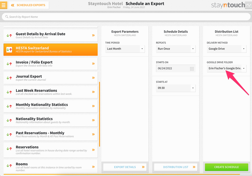Viewport: 252px width, 176px height.
Task: Open the Delivery Method dropdown
Action: (227, 49)
